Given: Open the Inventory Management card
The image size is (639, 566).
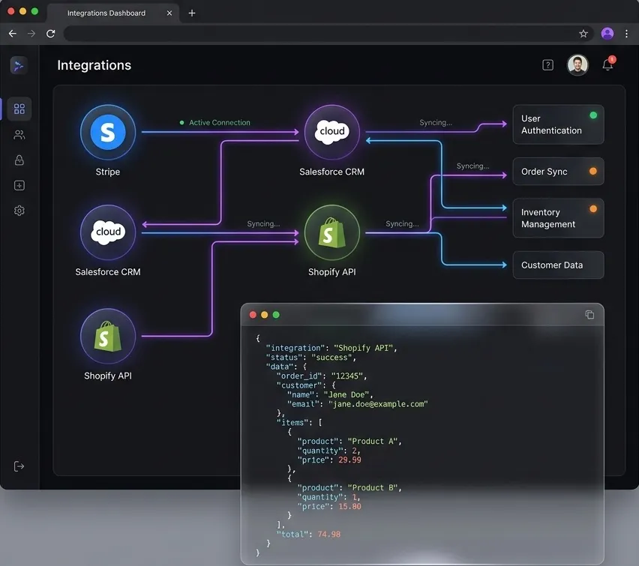Looking at the screenshot, I should click(x=558, y=218).
